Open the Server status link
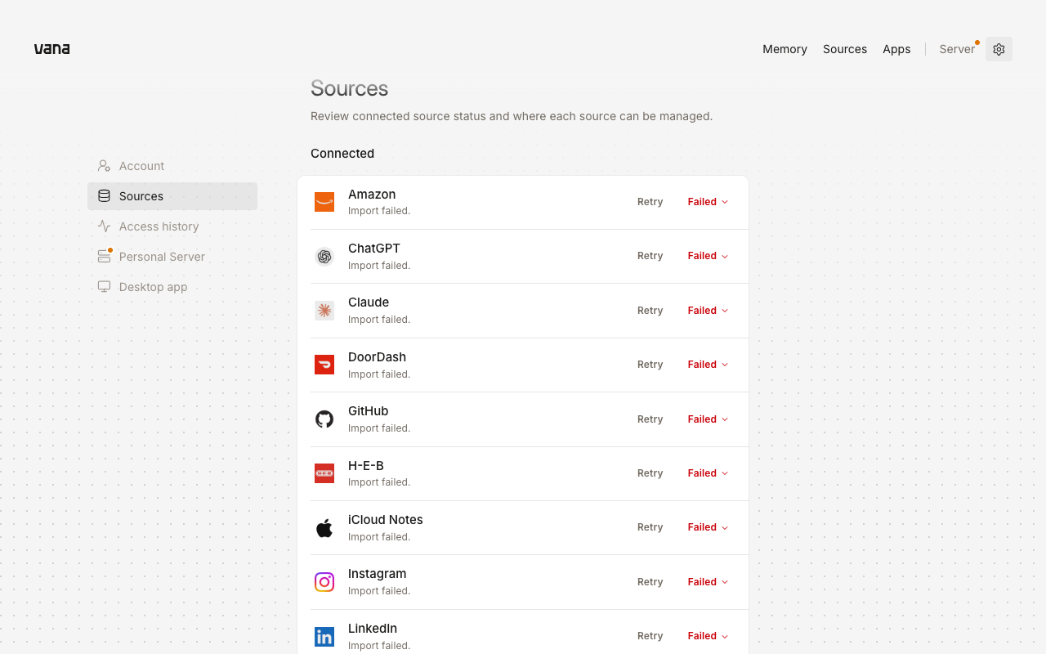 (x=958, y=49)
